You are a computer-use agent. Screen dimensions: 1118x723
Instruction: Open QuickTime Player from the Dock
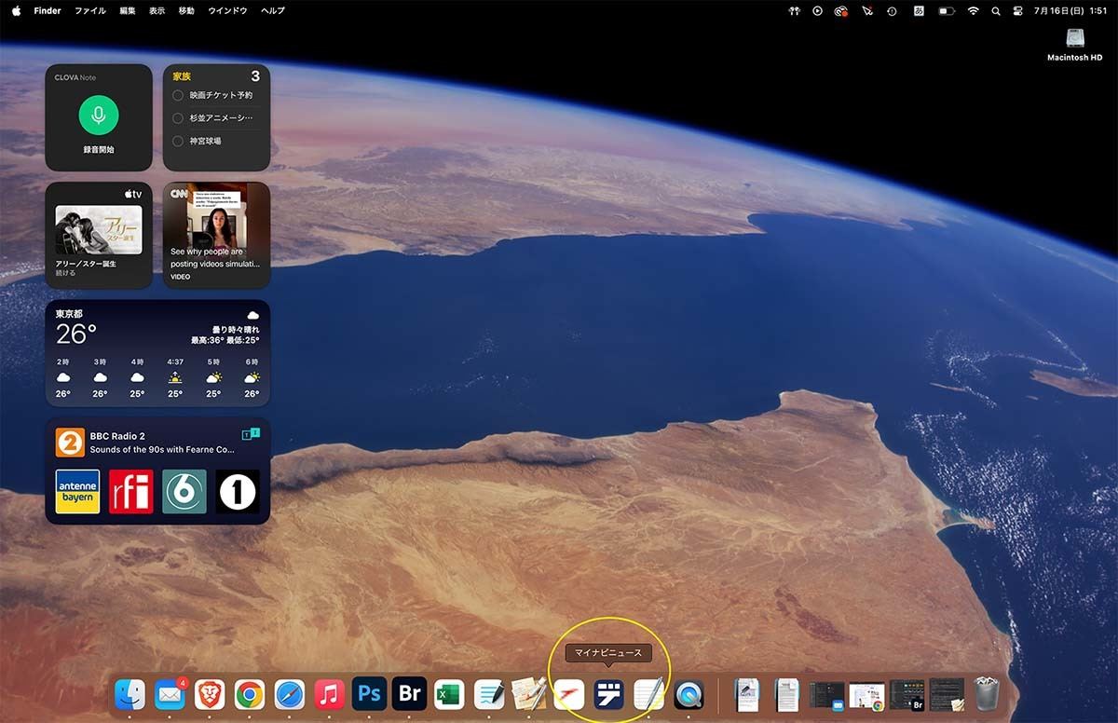pyautogui.click(x=689, y=694)
